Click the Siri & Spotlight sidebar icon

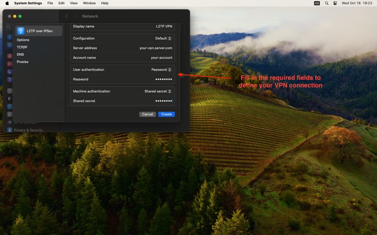point(9,122)
